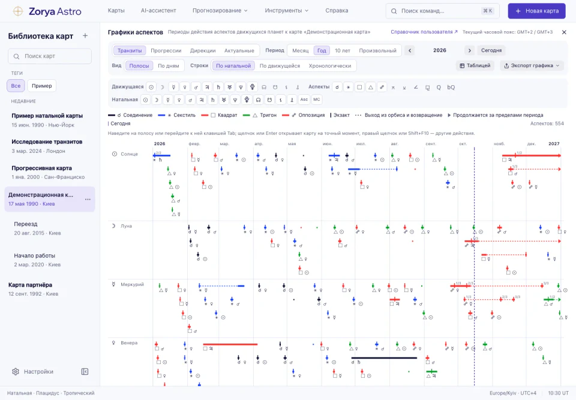
Task: Toggle natal Mercury in the Натальная row
Action: [168, 100]
